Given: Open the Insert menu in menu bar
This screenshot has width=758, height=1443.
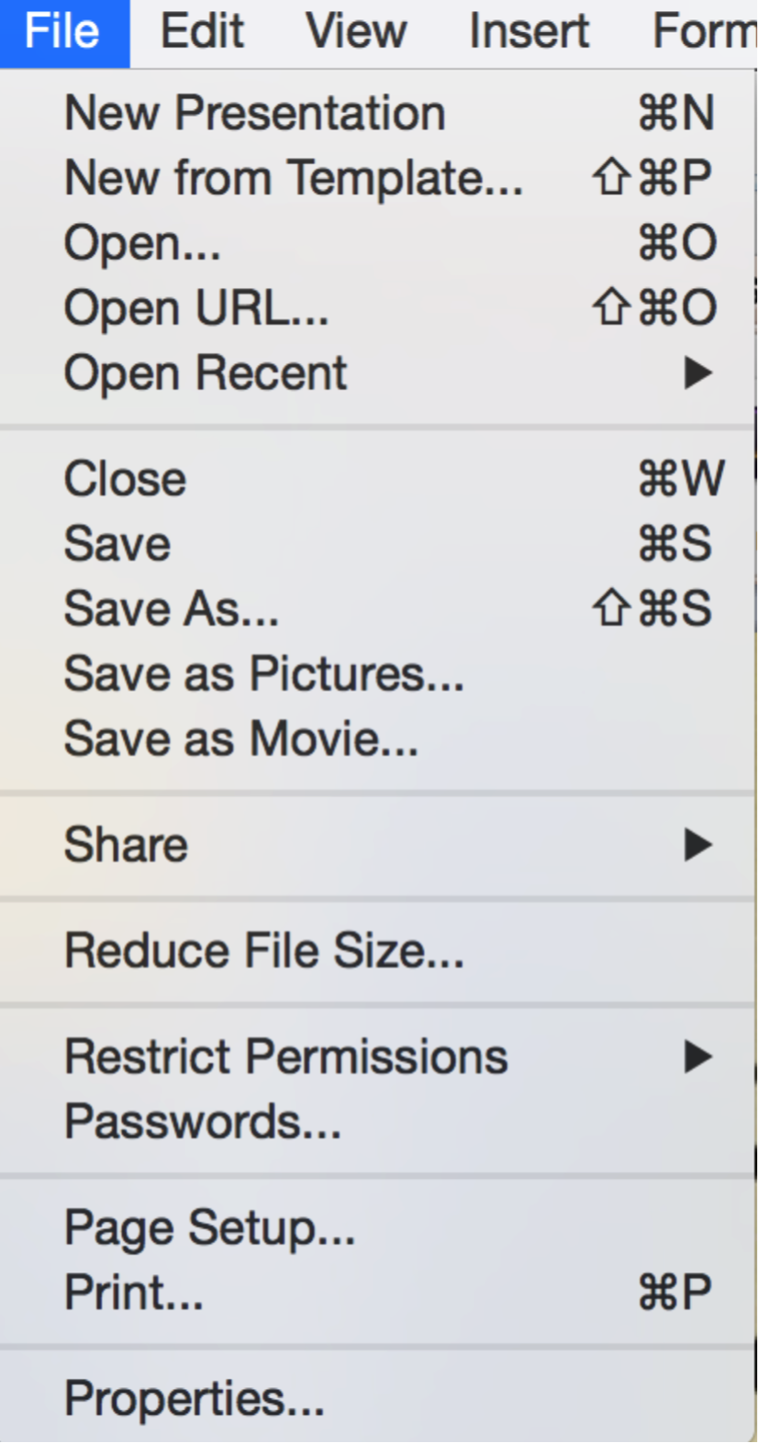Looking at the screenshot, I should coord(529,31).
